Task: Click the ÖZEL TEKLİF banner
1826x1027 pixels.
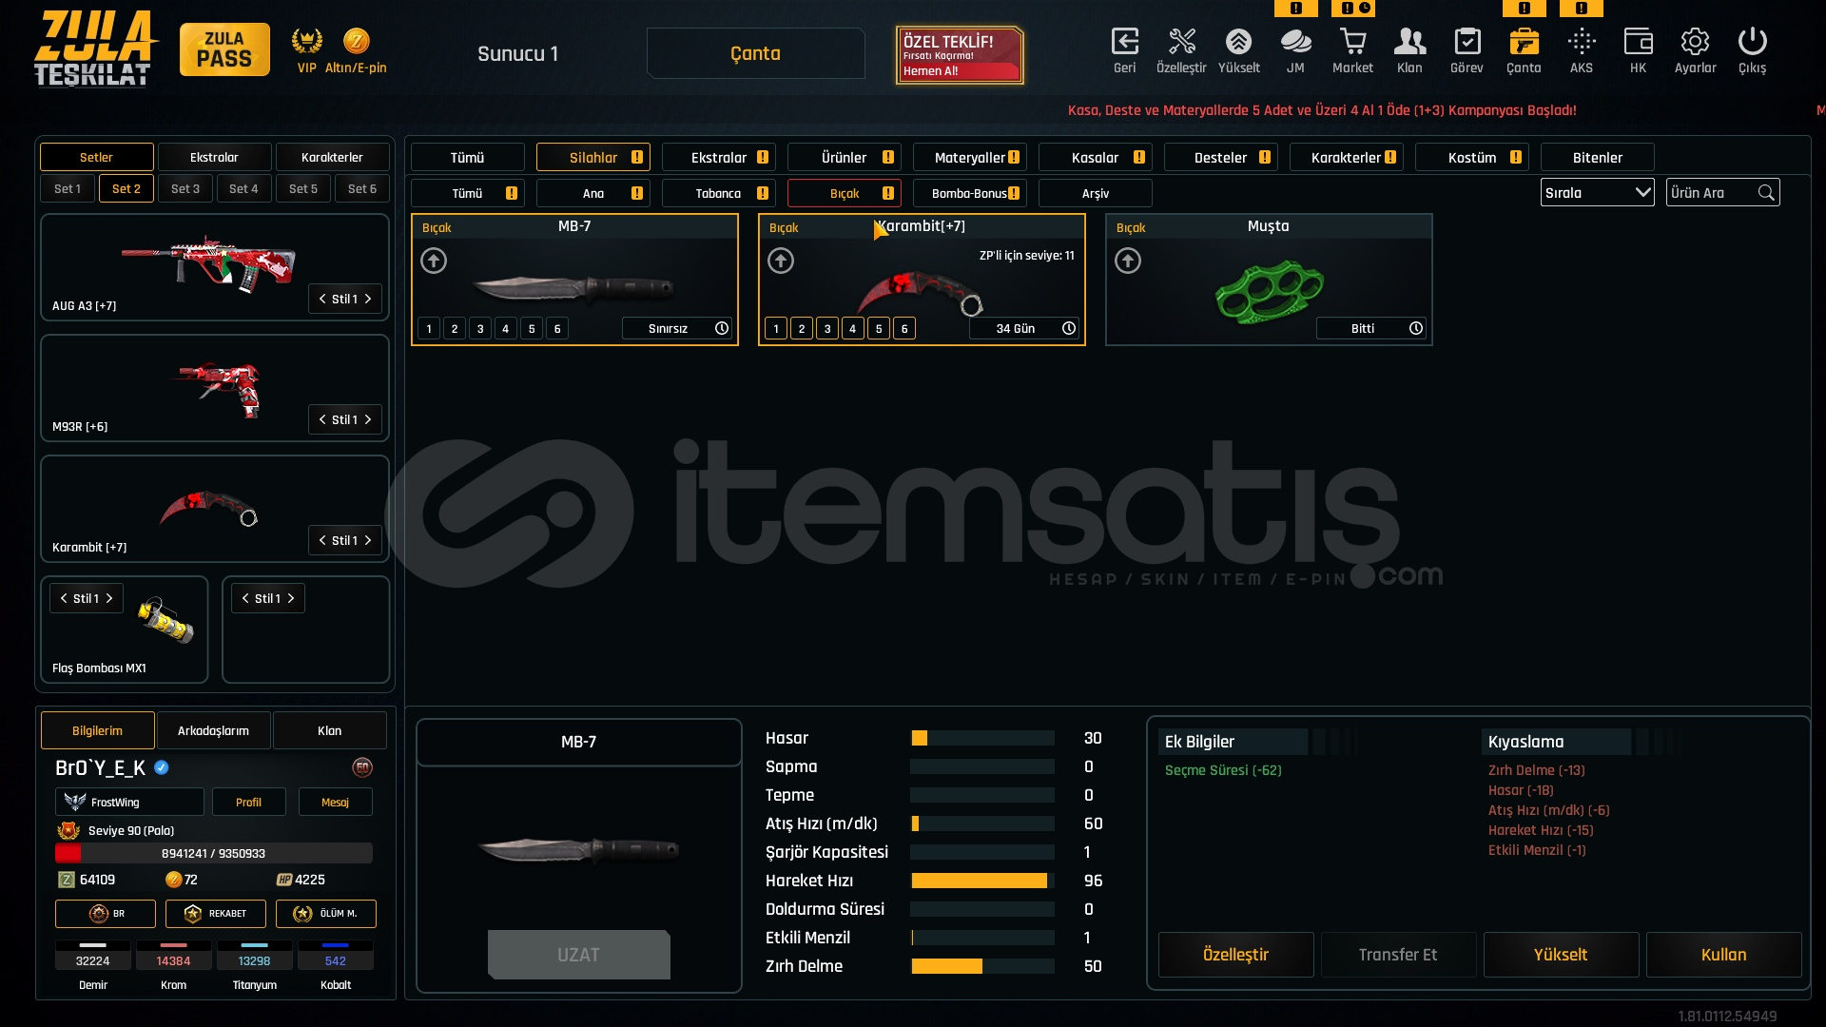Action: click(x=959, y=55)
